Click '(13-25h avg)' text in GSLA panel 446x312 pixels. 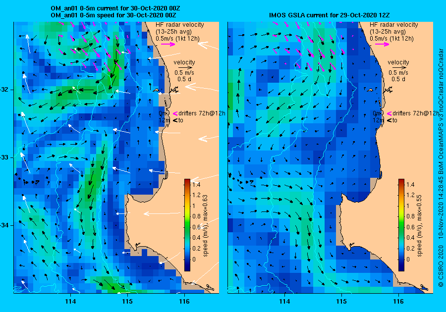388,32
